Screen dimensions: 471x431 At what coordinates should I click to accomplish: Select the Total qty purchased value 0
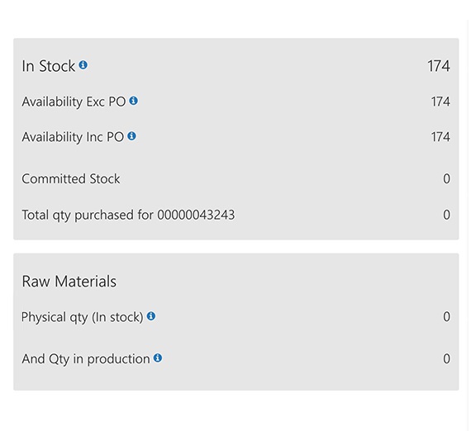pos(447,215)
